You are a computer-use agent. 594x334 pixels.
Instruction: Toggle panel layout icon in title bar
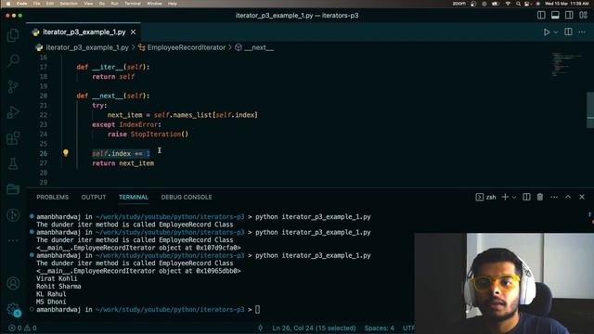555,15
